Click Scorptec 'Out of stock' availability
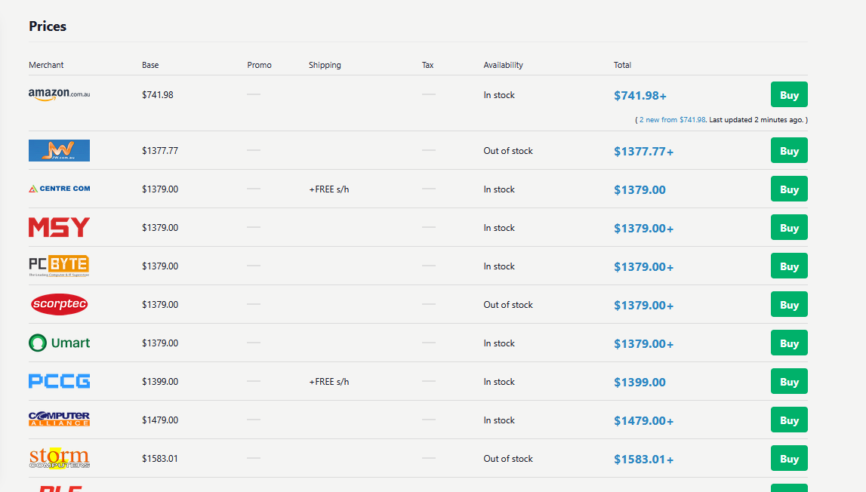The width and height of the screenshot is (866, 492). [508, 305]
